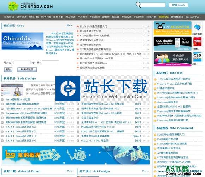
Task: Click More link in Material Down header
Action: coord(70,171)
